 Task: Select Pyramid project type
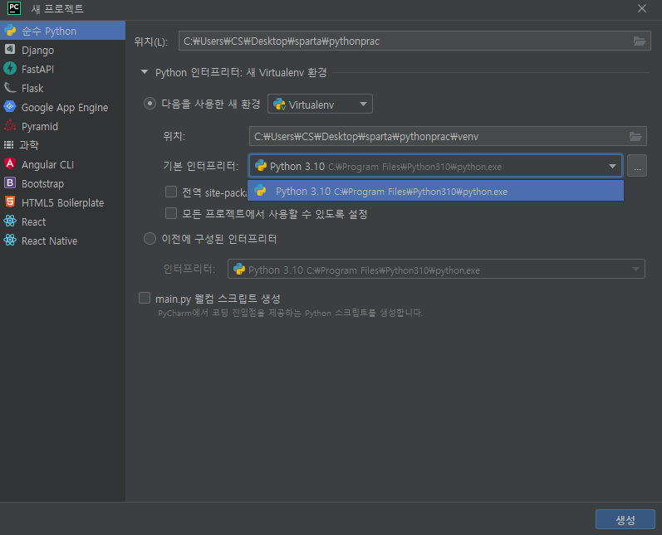pos(62,126)
